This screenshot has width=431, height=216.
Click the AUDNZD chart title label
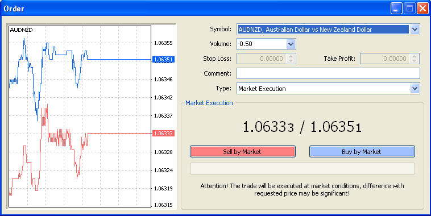pyautogui.click(x=21, y=30)
